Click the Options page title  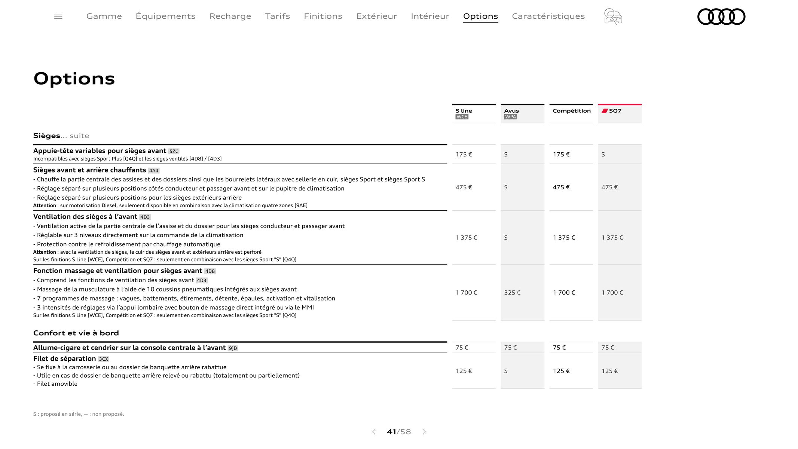(74, 79)
